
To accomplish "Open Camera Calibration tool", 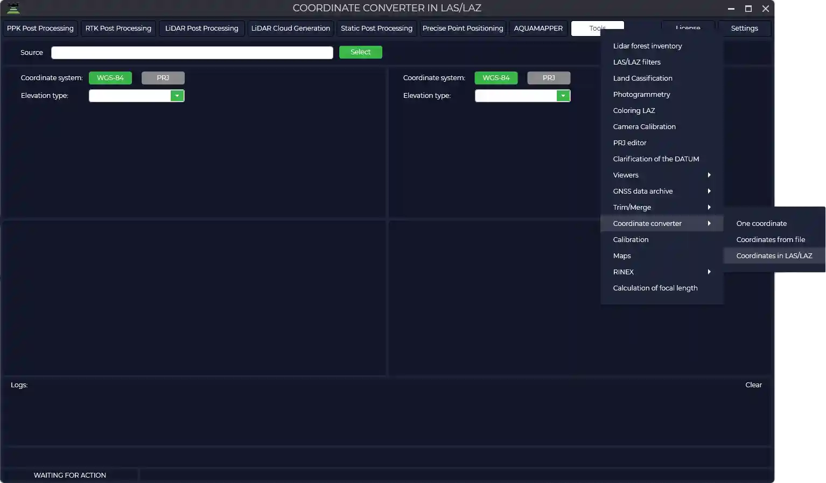I will click(662, 127).
